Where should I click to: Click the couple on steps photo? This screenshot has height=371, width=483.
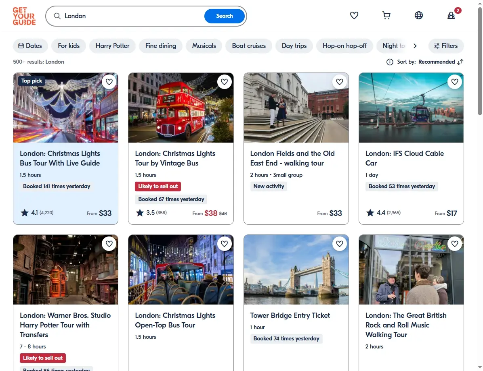click(x=296, y=108)
